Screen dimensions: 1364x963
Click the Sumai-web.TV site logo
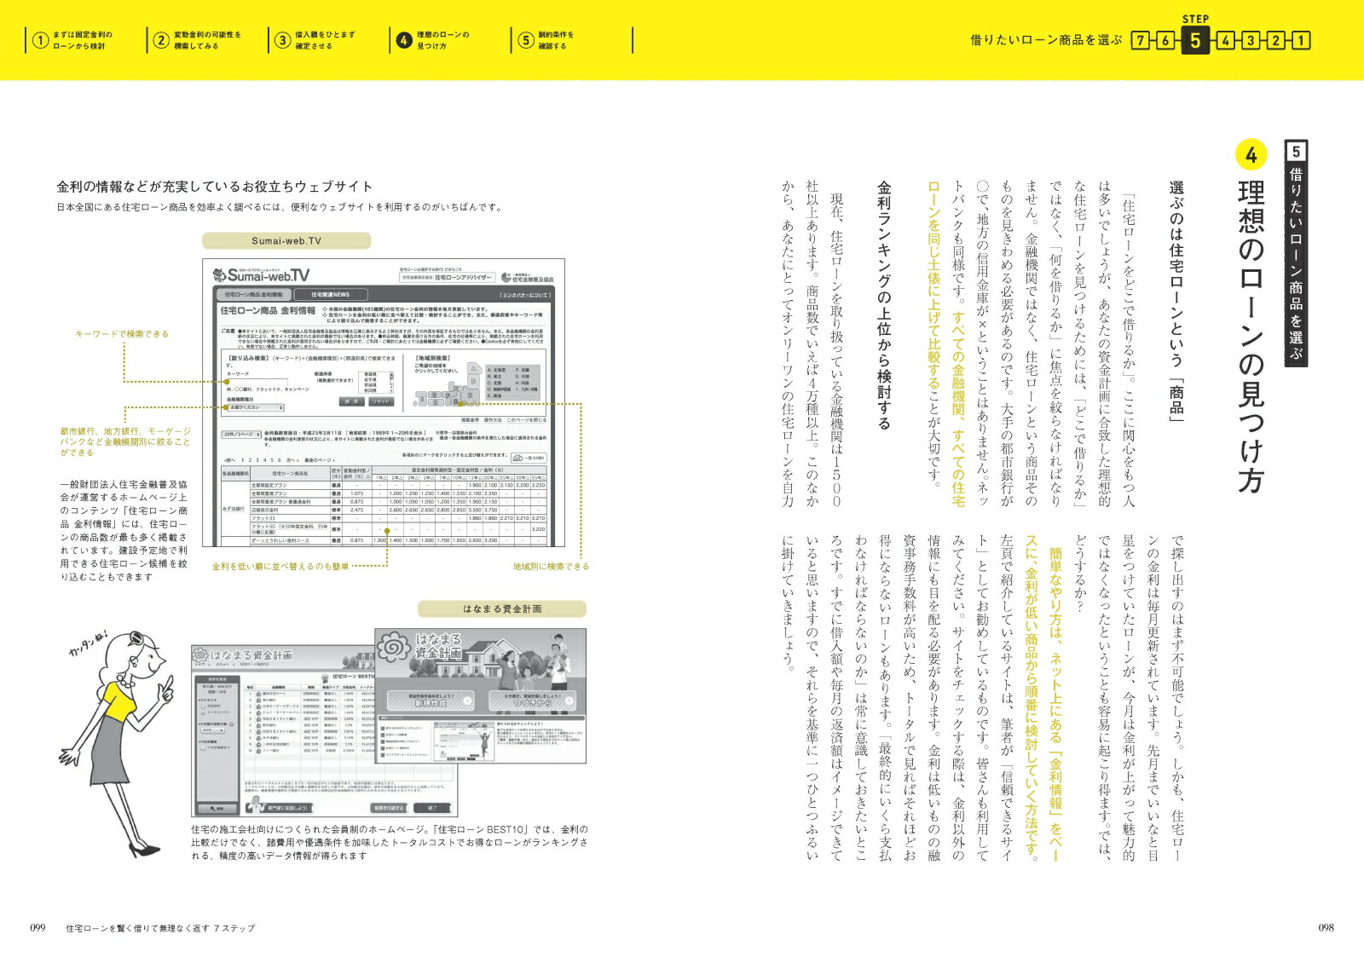click(x=261, y=274)
